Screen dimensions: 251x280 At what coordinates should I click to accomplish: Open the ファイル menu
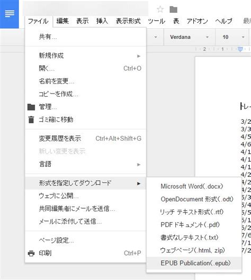click(x=38, y=21)
